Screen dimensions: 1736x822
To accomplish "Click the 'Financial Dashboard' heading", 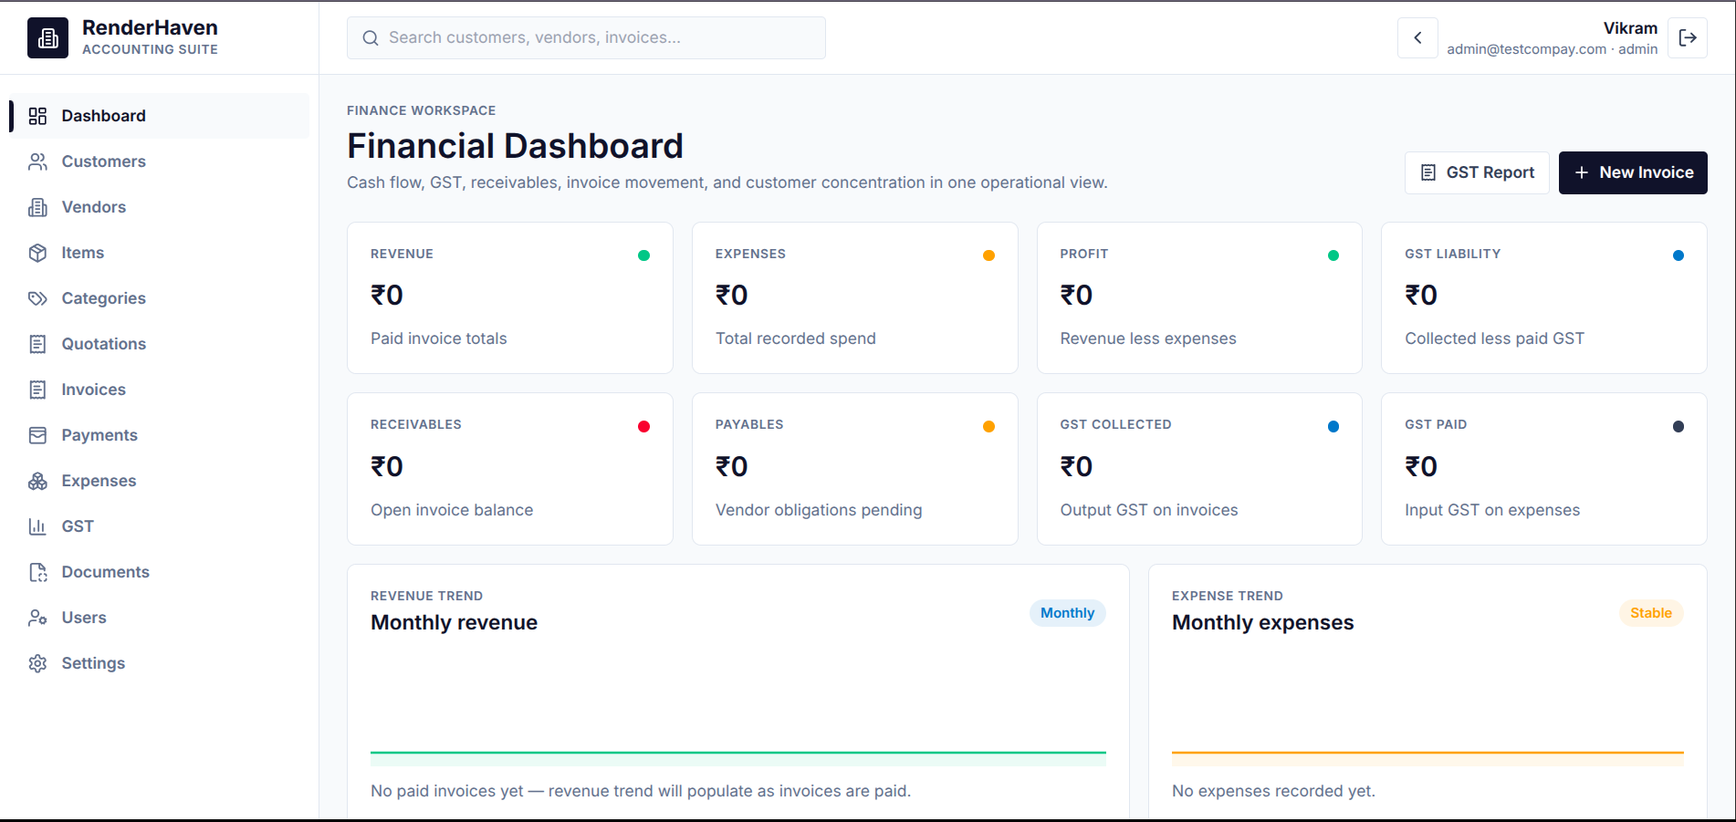I will click(x=515, y=146).
